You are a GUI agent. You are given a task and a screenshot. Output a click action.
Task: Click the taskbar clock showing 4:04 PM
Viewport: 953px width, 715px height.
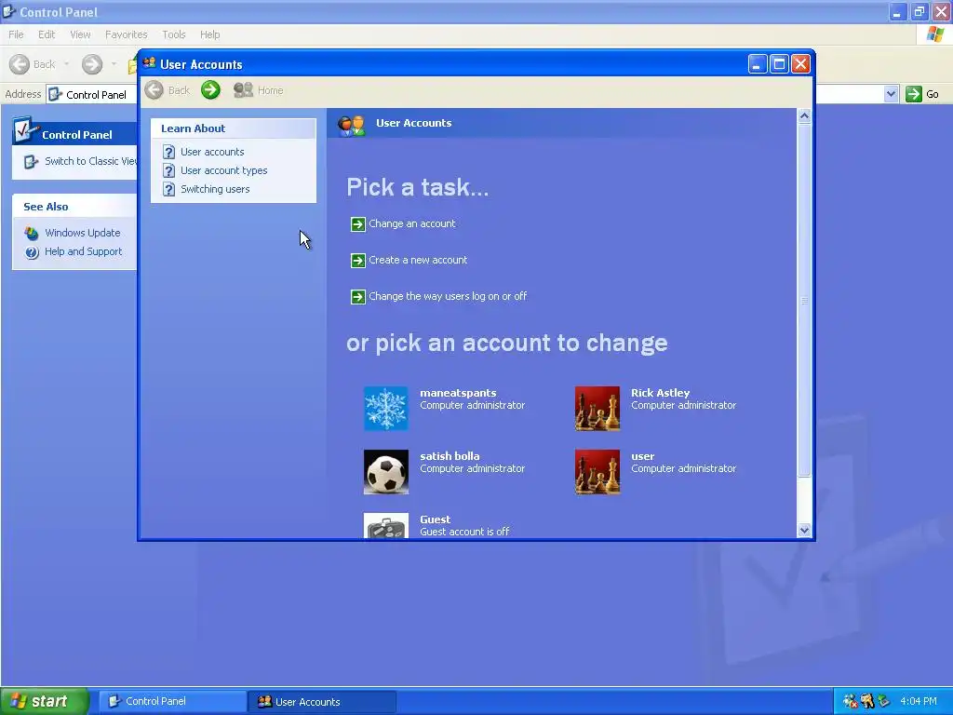pos(919,701)
